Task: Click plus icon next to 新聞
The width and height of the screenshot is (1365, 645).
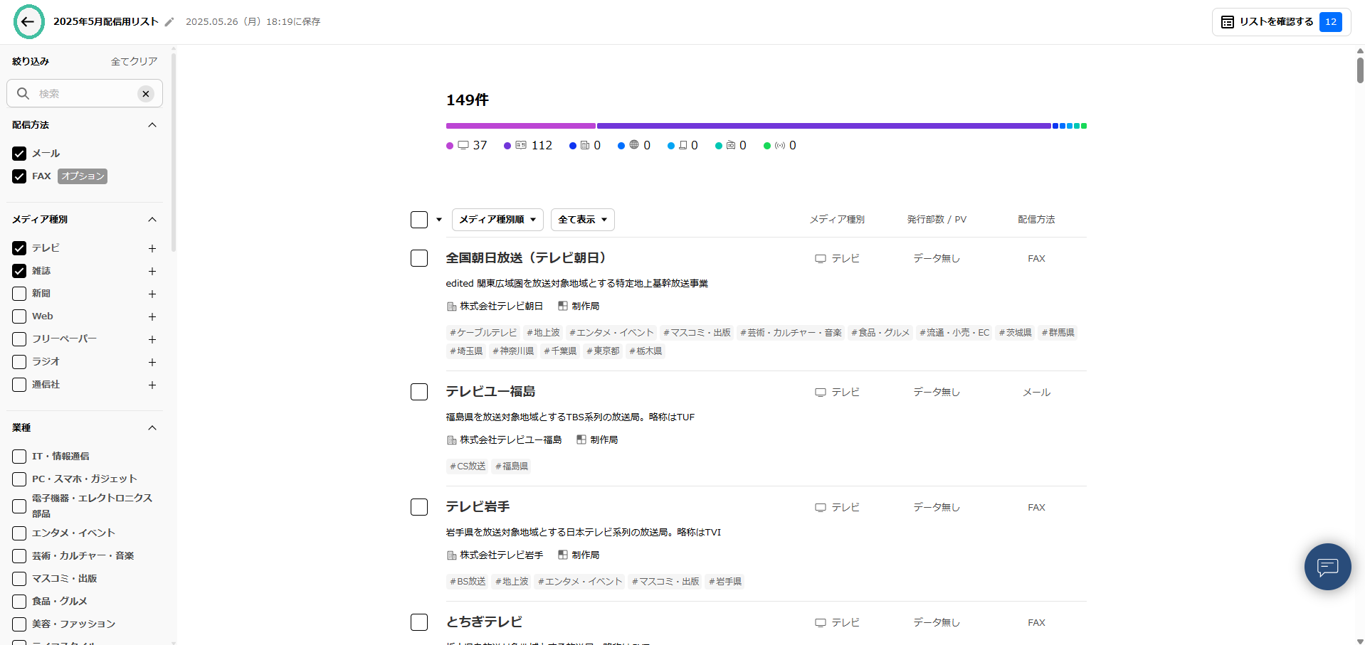Action: tap(152, 294)
